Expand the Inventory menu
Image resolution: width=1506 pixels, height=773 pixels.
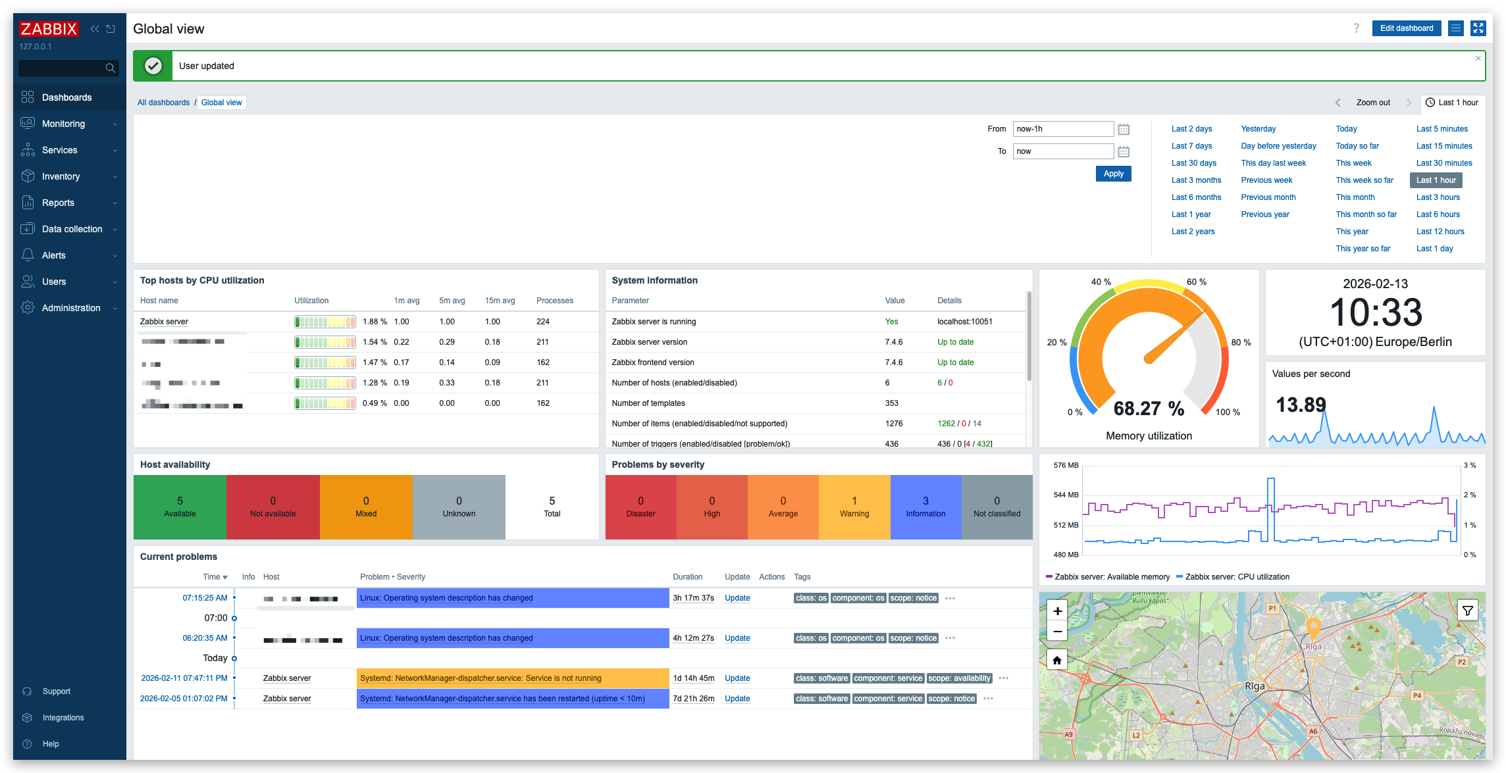pyautogui.click(x=69, y=176)
